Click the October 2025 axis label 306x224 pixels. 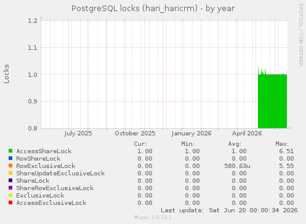(x=135, y=134)
